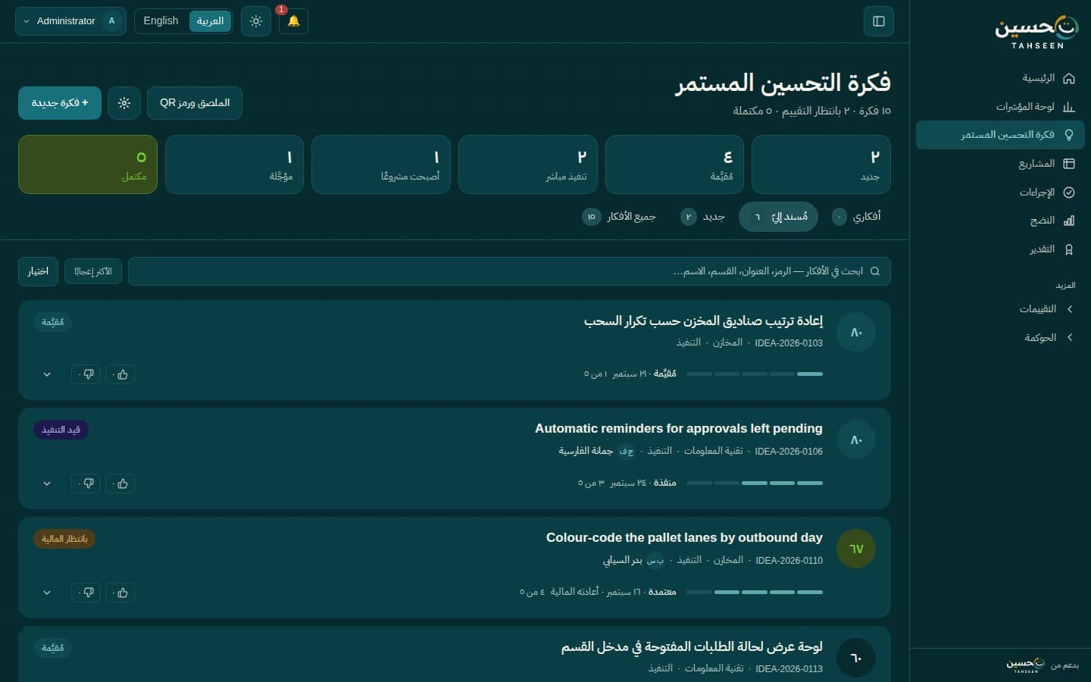Toggle the الأكثر إعجابًا sort filter
Viewport: 1091px width, 682px height.
(x=93, y=271)
